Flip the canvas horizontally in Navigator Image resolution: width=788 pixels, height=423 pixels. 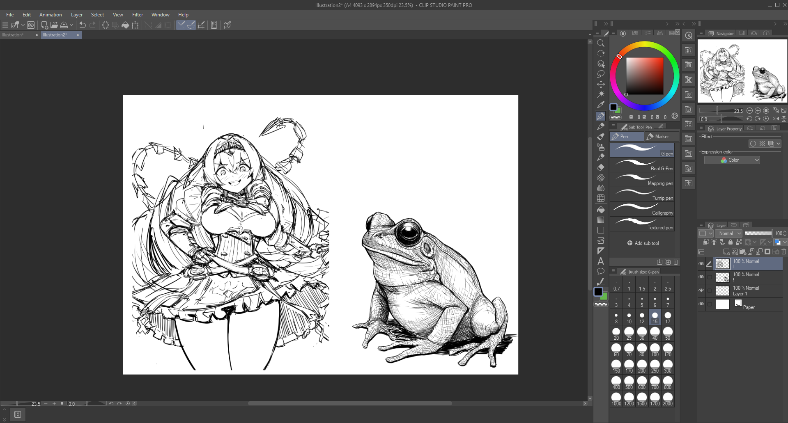click(776, 119)
